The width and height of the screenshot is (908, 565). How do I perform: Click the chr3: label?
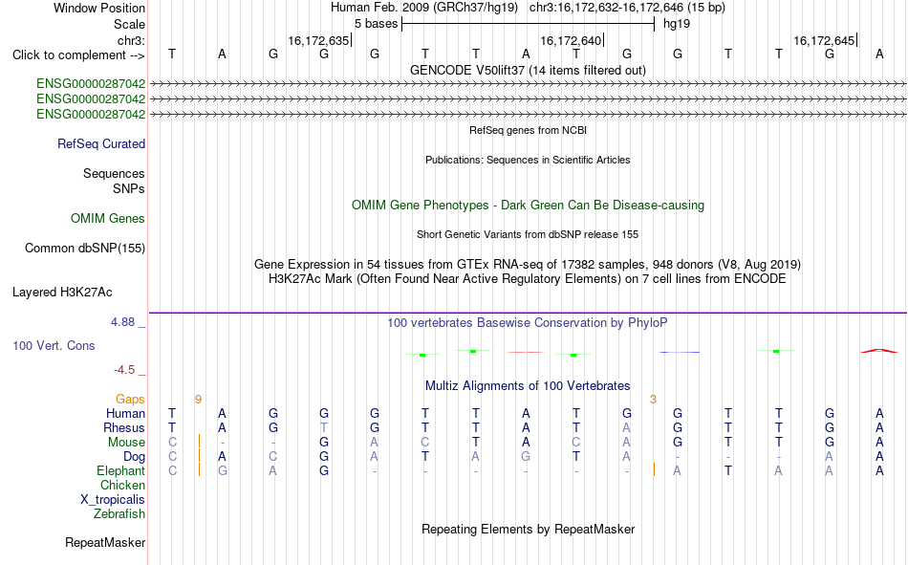(132, 40)
